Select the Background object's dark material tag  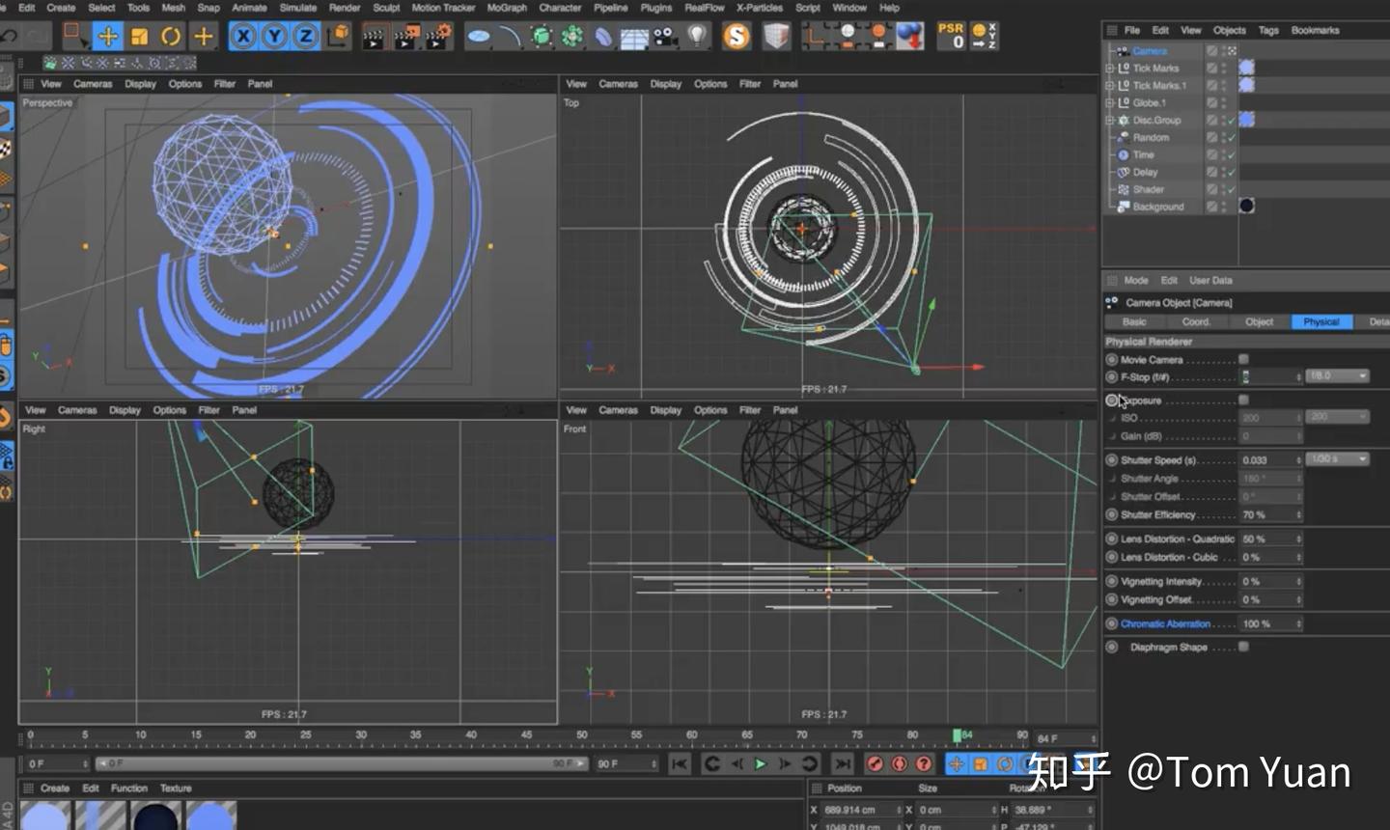[x=1247, y=206]
